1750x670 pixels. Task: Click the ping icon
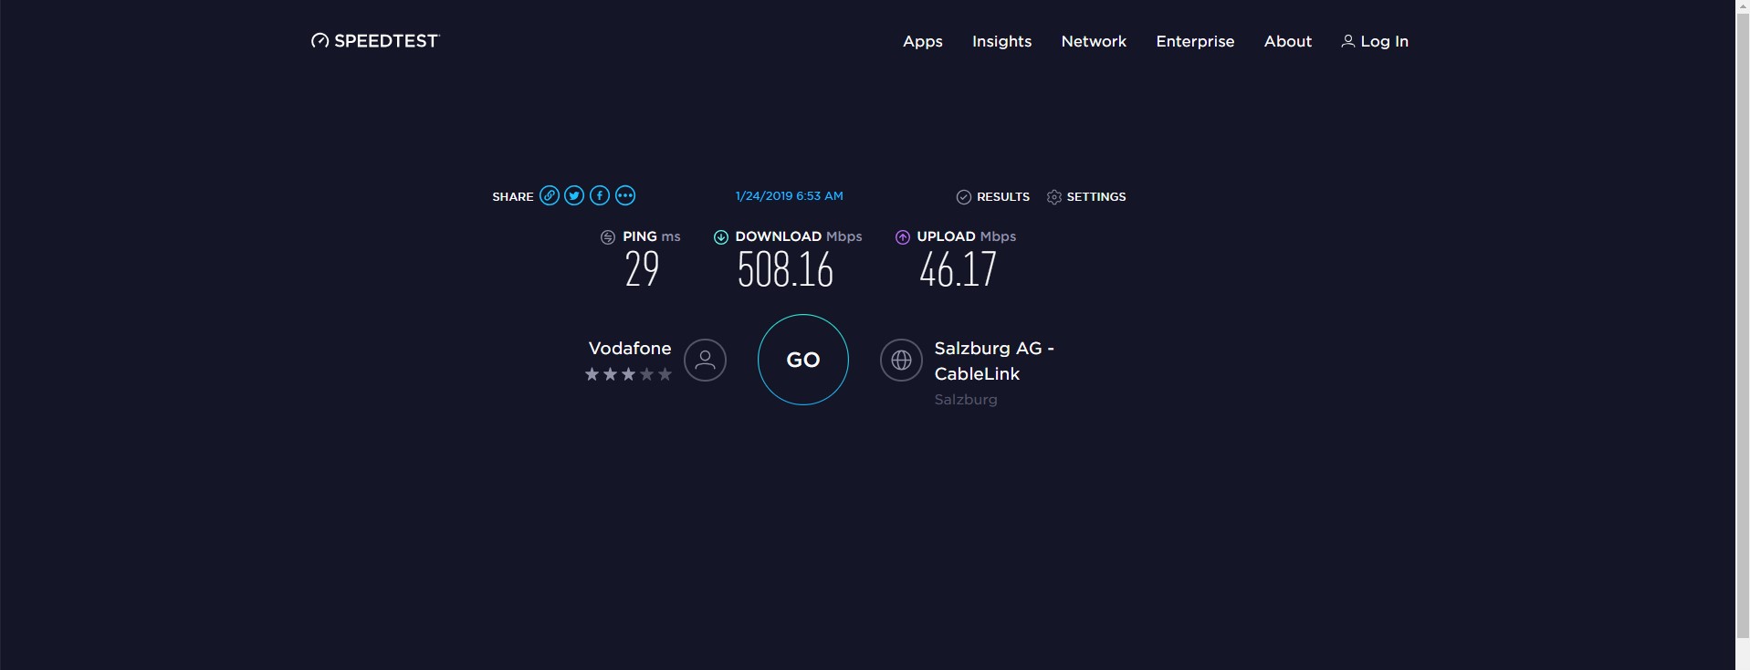pyautogui.click(x=608, y=237)
